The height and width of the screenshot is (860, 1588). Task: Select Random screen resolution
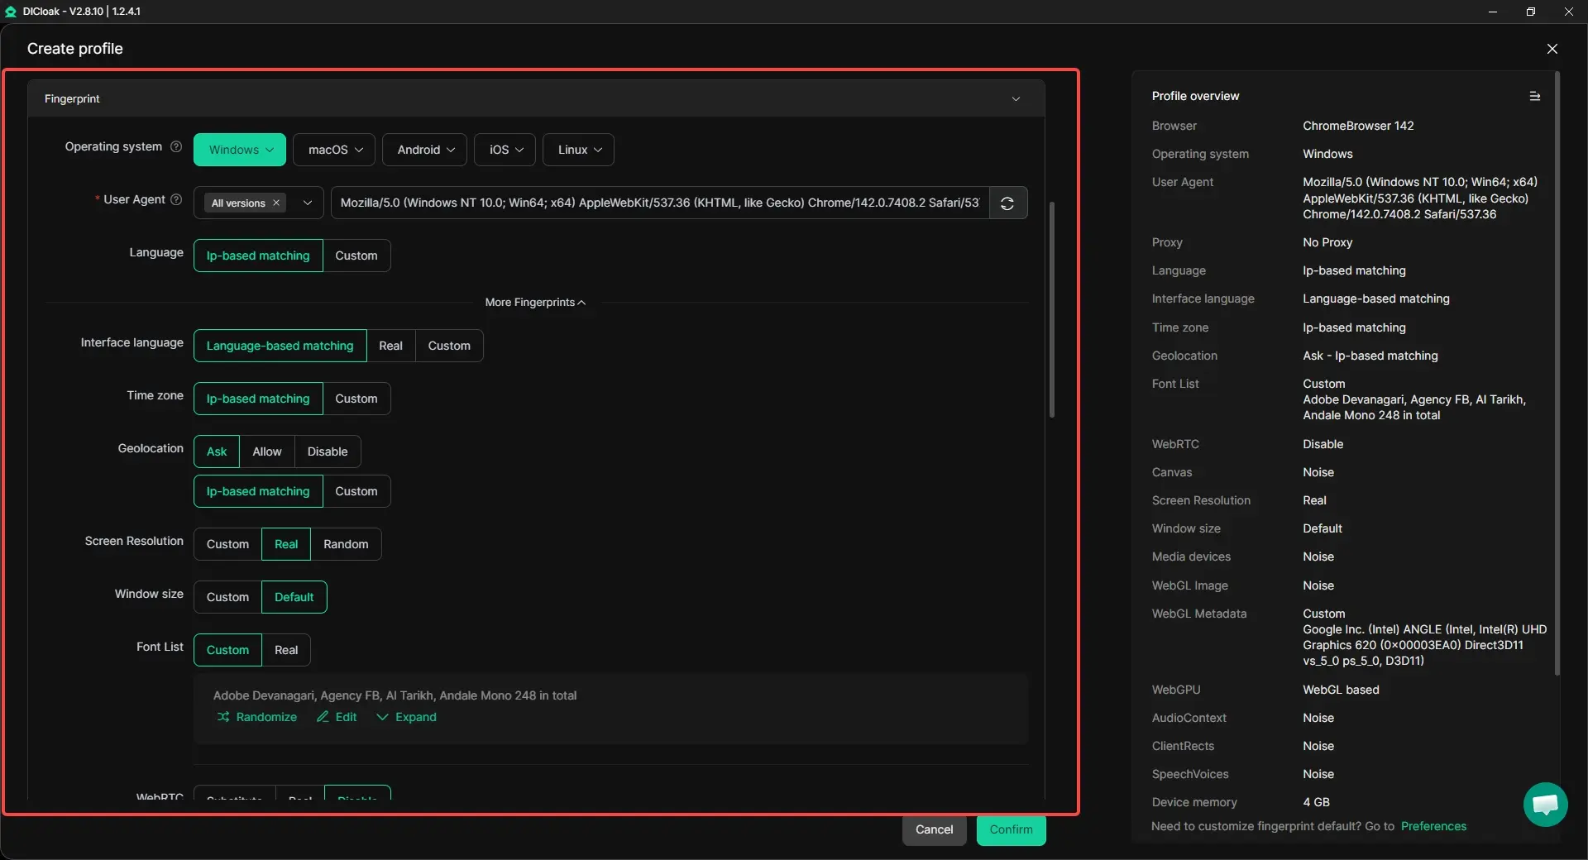(x=346, y=544)
